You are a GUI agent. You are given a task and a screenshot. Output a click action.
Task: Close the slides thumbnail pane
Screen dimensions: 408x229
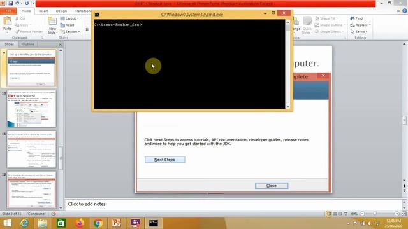60,45
